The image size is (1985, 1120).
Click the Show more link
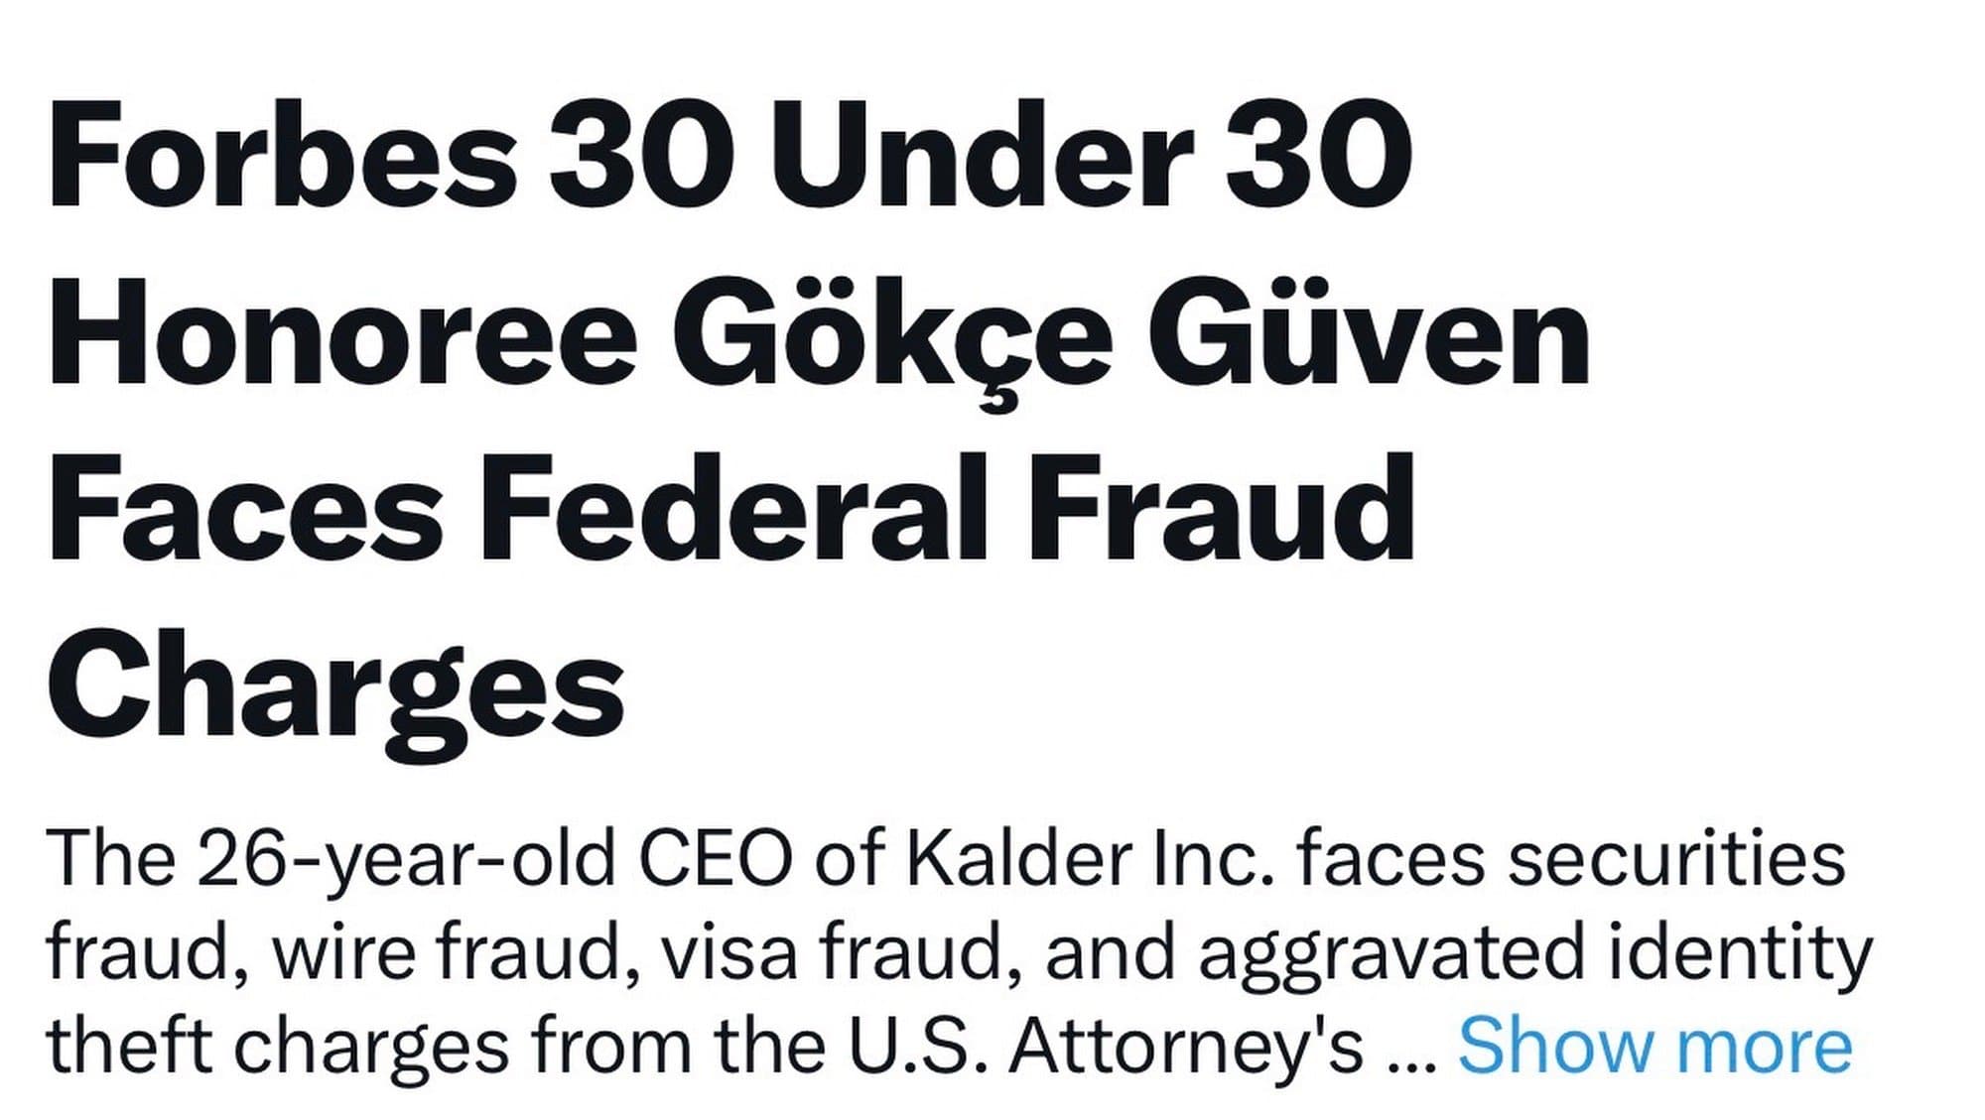coord(1654,1046)
